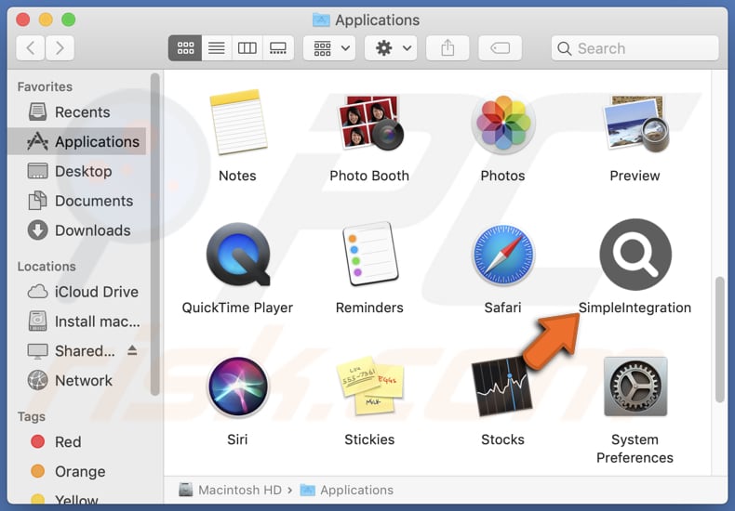Viewport: 735px width, 511px height.
Task: Open the group-by arrangement dropdown
Action: [329, 47]
